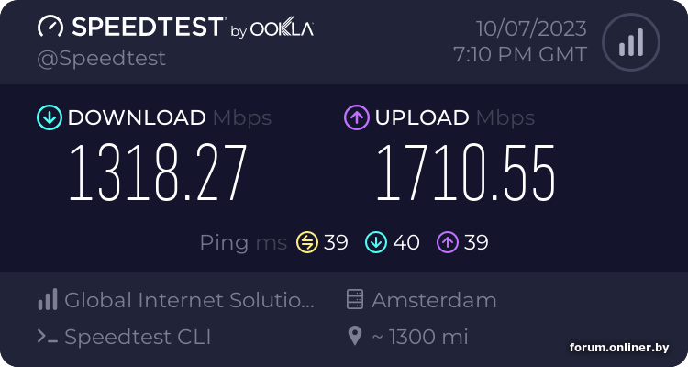Image resolution: width=688 pixels, height=367 pixels.
Task: Click the 1318.27 download value
Action: click(x=158, y=174)
